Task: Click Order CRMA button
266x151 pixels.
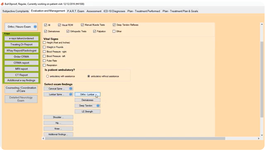Action: [21, 57]
